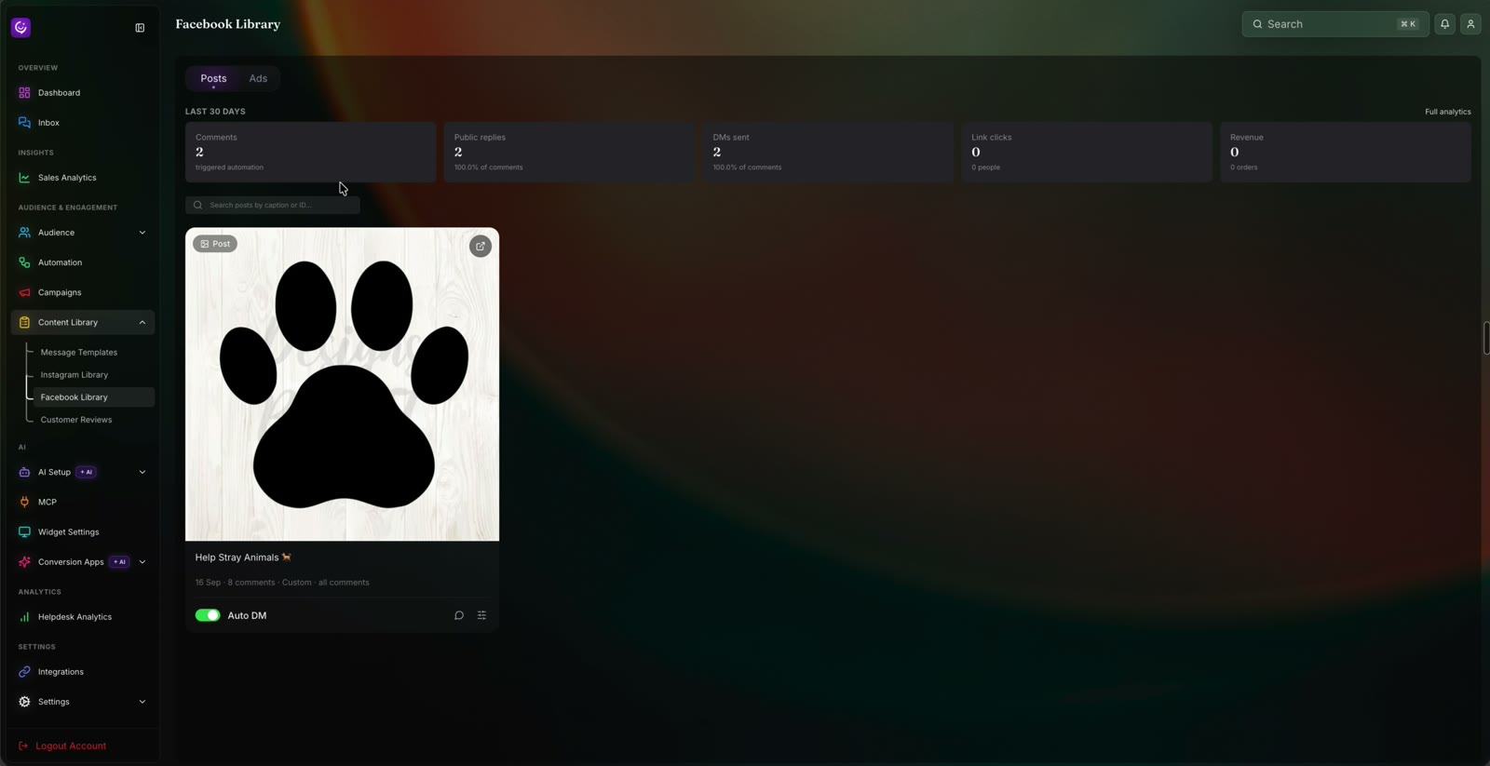
Task: Expand the Settings chevron
Action: 142,702
